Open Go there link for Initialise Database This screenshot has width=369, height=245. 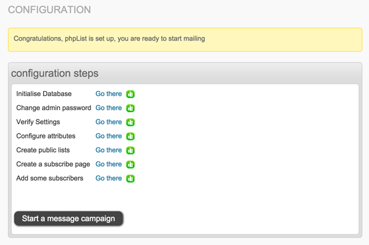click(109, 94)
